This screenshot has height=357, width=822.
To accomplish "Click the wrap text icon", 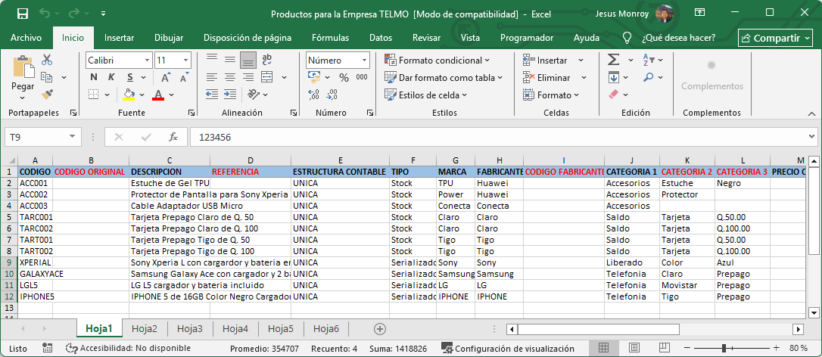I will coord(267,60).
